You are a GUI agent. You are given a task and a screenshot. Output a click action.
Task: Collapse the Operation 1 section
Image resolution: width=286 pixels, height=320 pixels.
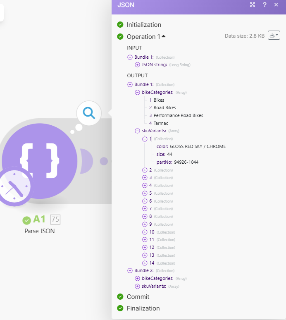click(164, 36)
